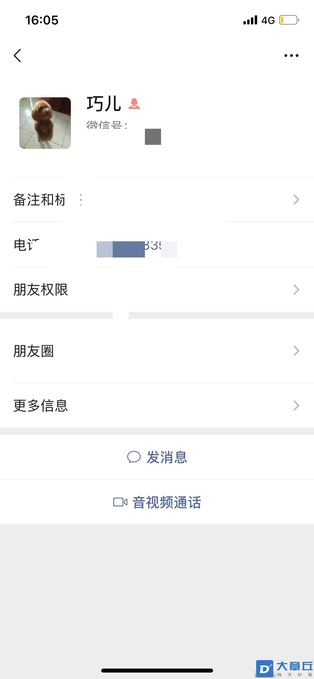This screenshot has width=314, height=679.
Task: Expand the 更多信息 row chevron
Action: tap(296, 405)
